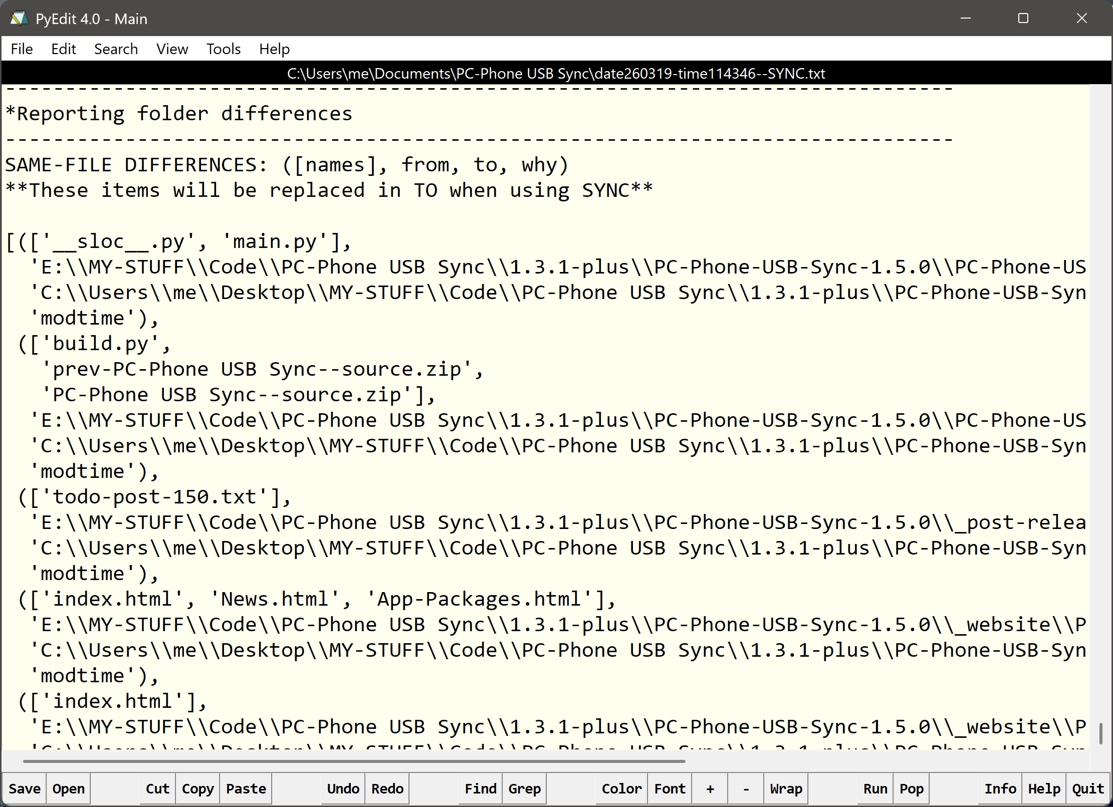The width and height of the screenshot is (1113, 807).
Task: Click the PyEdit app icon in title bar
Action: [x=19, y=19]
